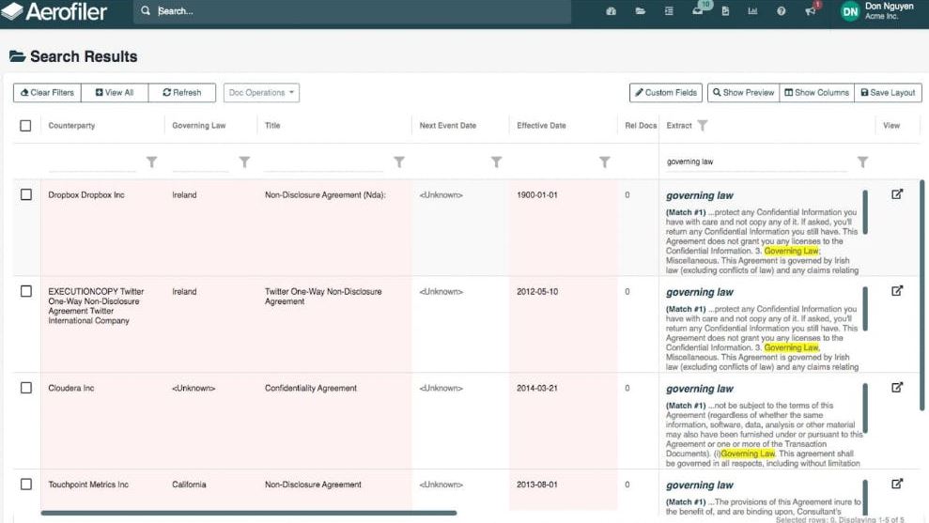Open the dashboard gauge icon in top bar
The image size is (929, 523).
pyautogui.click(x=611, y=11)
